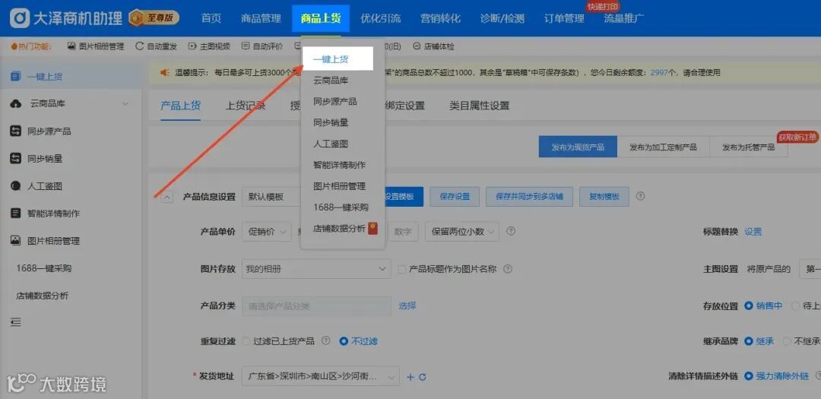Open the 主图设置 dropdown after 将原产品的

[810, 269]
